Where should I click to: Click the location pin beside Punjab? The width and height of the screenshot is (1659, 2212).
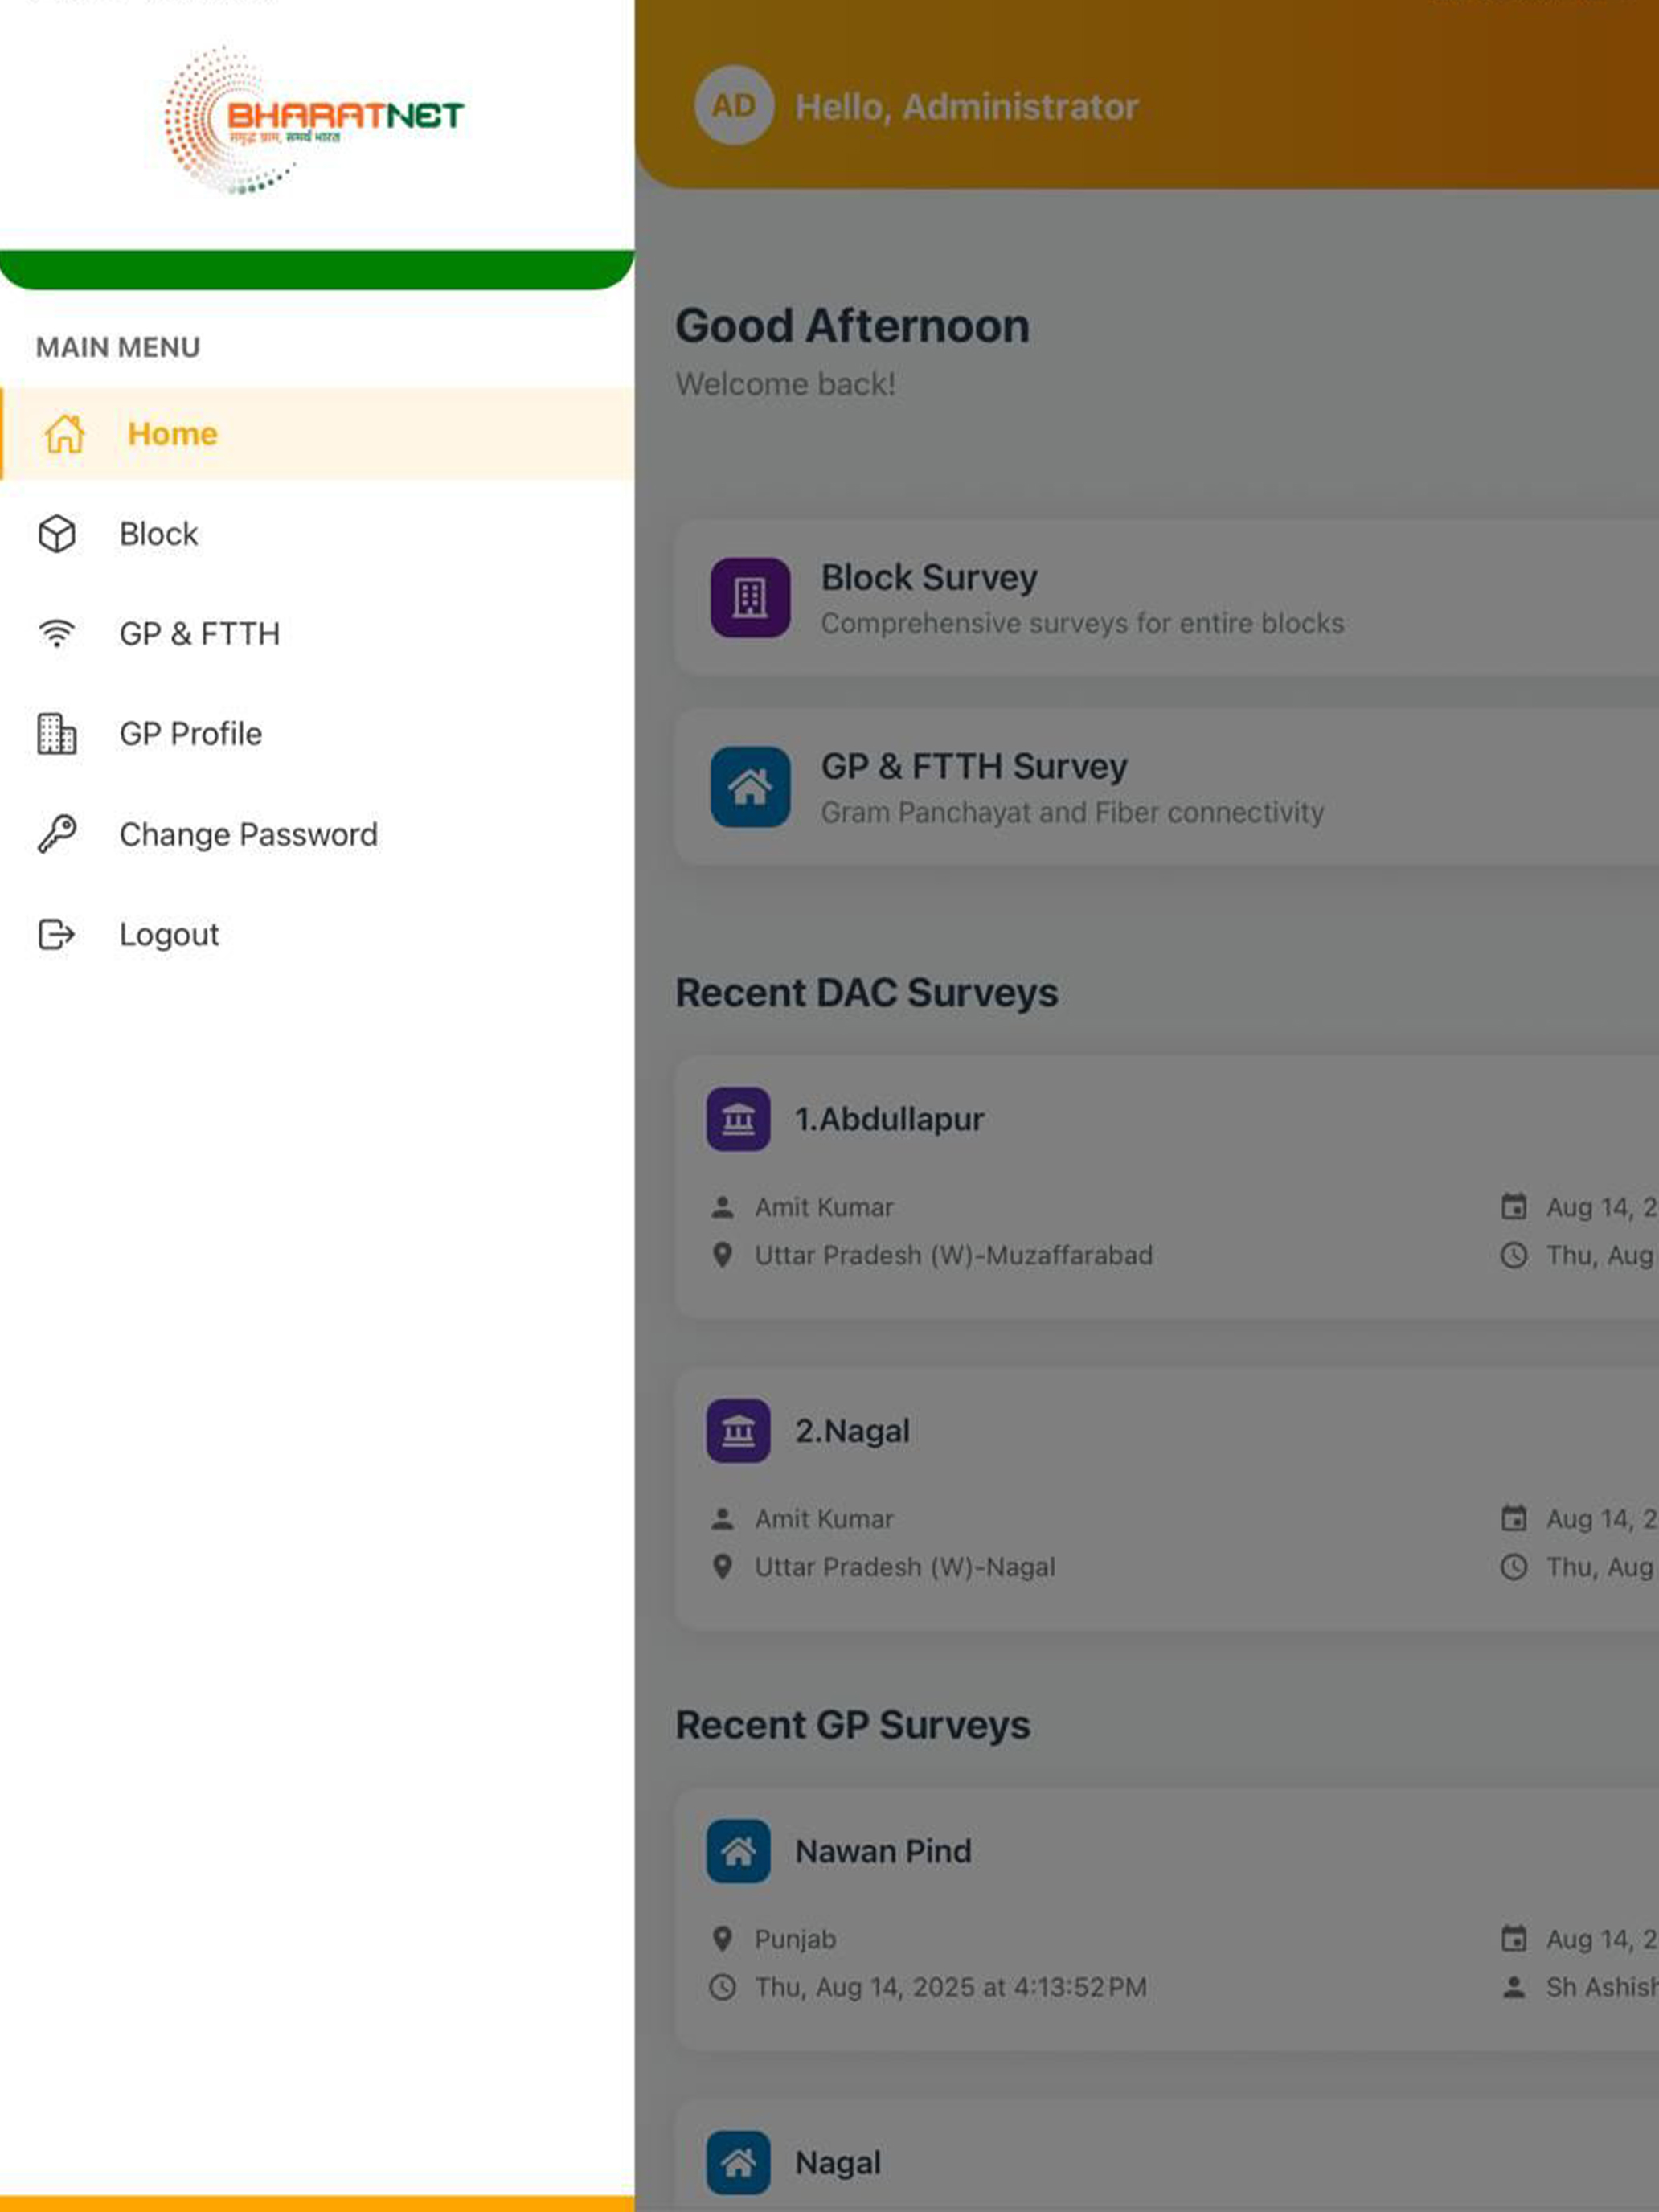click(x=722, y=1939)
